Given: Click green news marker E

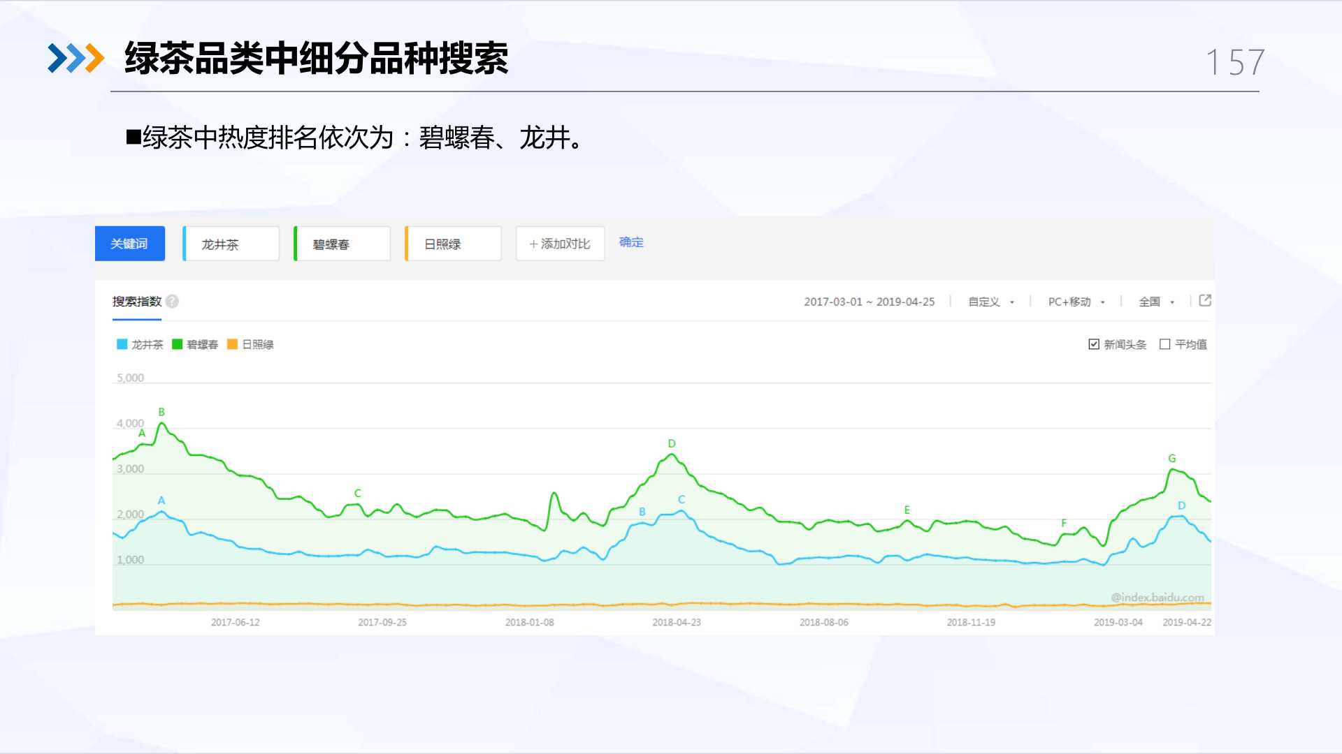Looking at the screenshot, I should coord(907,510).
